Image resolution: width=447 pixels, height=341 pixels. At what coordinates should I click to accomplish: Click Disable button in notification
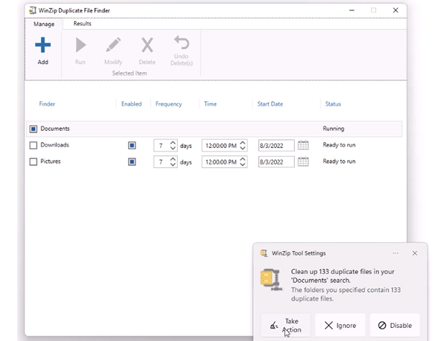394,325
